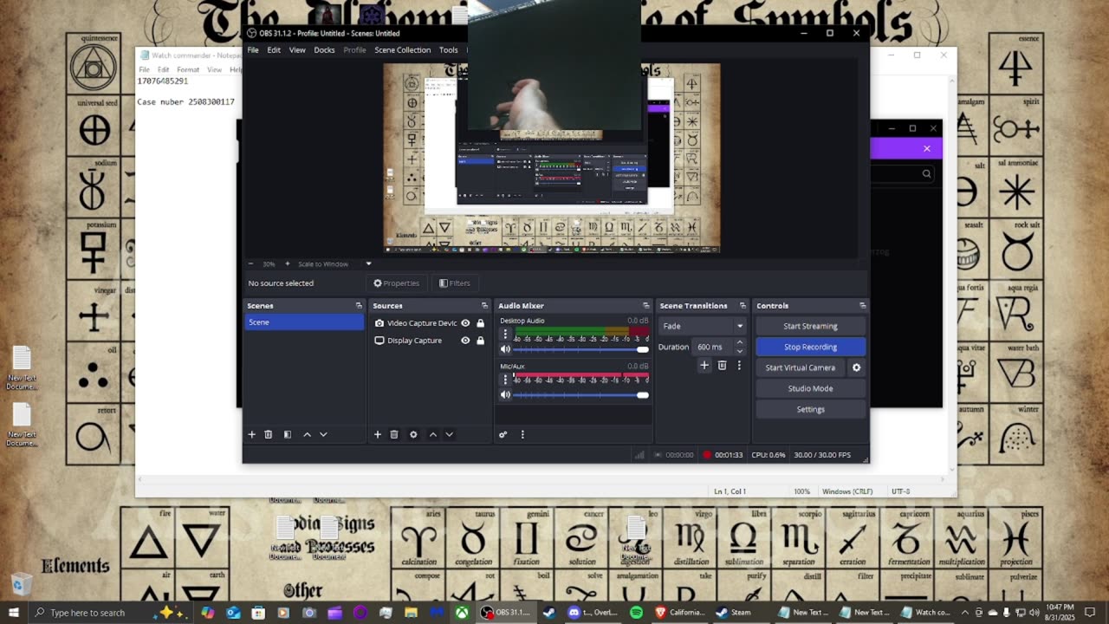Pop out the Scene Transitions dock
1109x624 pixels.
[743, 306]
